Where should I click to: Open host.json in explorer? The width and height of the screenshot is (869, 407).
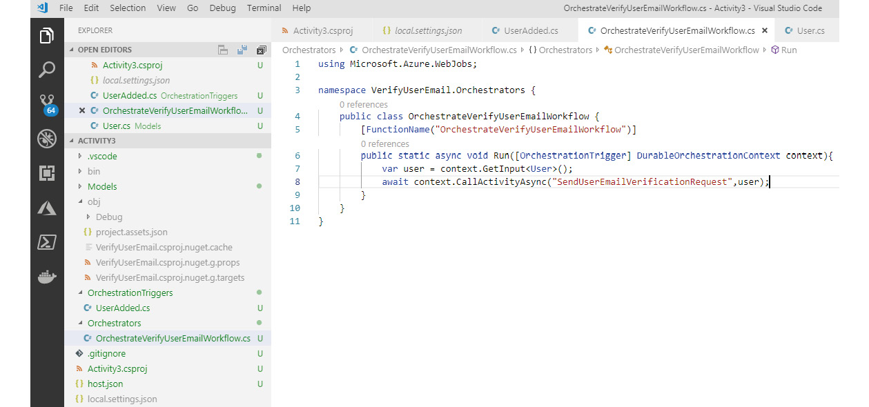[x=105, y=384]
